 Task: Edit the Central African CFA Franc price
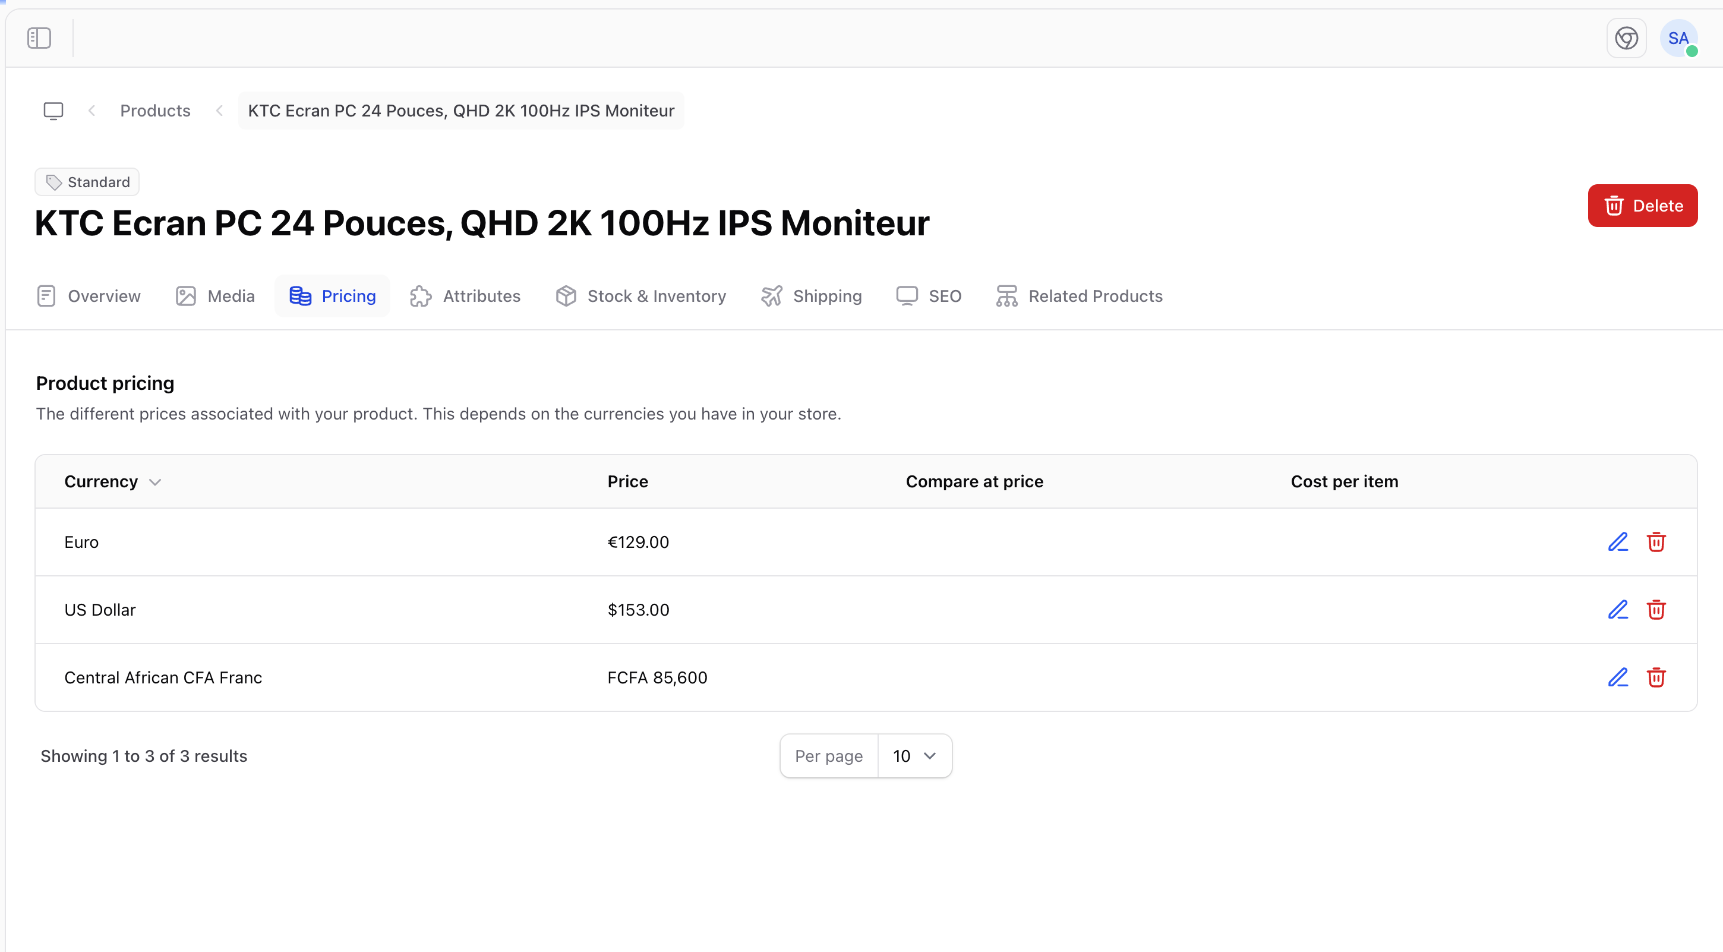tap(1618, 677)
